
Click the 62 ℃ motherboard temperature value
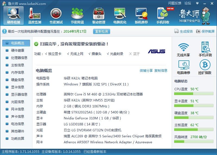pyautogui.click(x=194, y=125)
